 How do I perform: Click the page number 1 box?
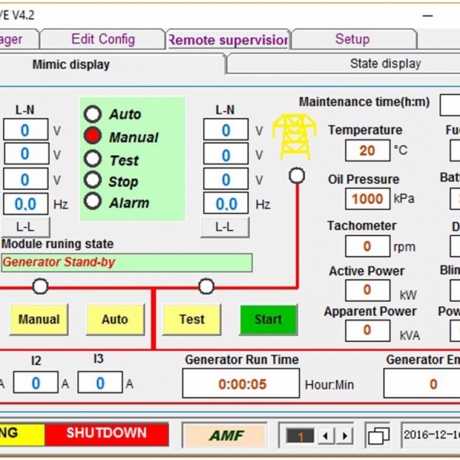point(300,436)
